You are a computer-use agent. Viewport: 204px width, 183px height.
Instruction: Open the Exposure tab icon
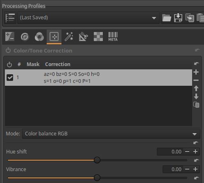point(10,37)
